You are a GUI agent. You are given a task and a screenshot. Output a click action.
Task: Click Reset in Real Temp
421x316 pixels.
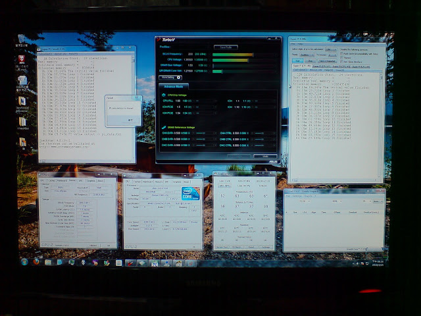point(251,247)
